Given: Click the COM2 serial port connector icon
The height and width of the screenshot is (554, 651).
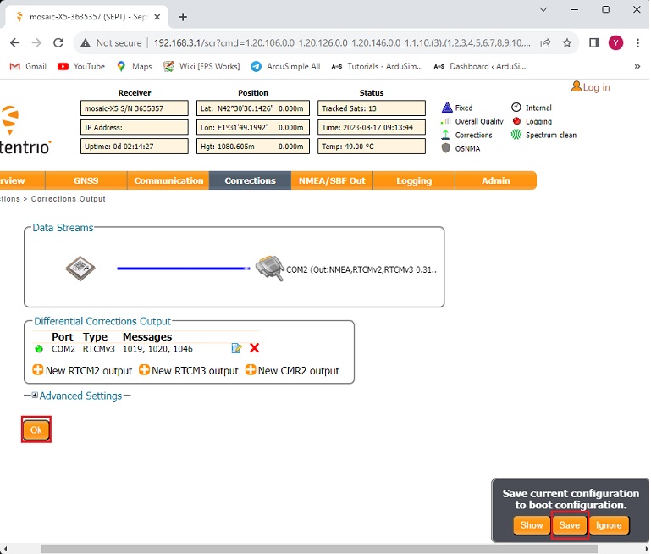Looking at the screenshot, I should (x=269, y=268).
